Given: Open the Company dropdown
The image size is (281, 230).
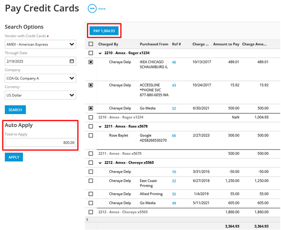Looking at the screenshot, I should tap(40, 78).
